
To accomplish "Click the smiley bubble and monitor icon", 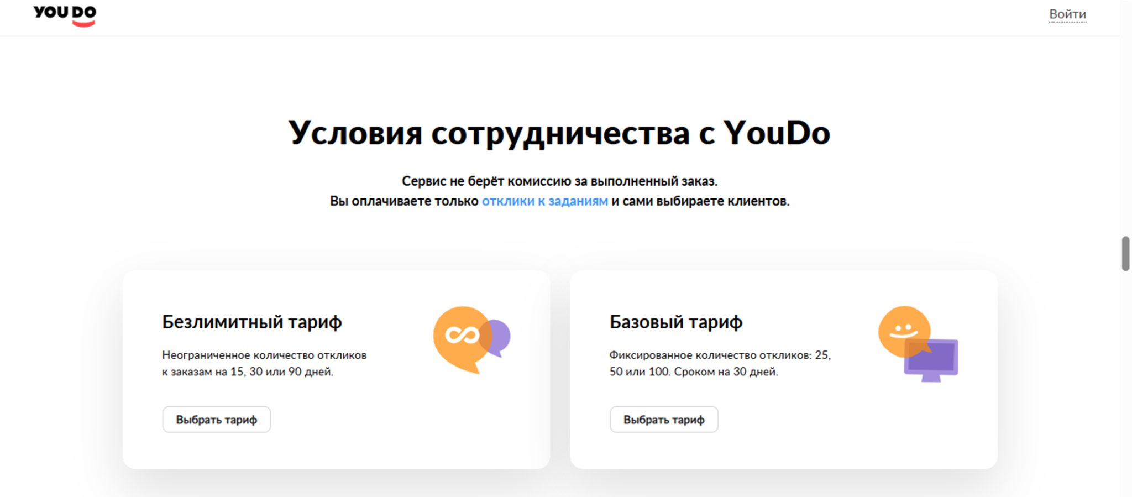I will 918,344.
